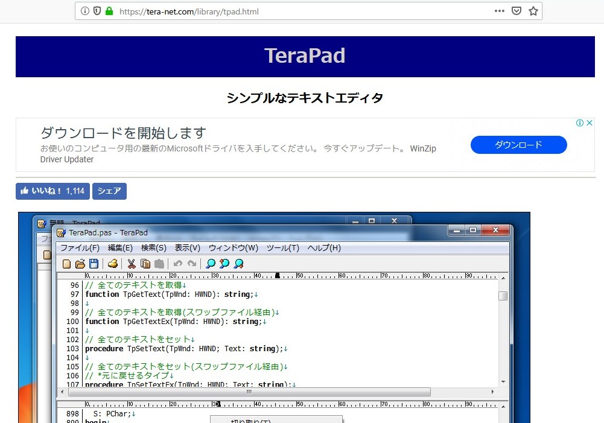Click the Paste clipboard icon
Viewport: 604px width, 423px height.
159,264
